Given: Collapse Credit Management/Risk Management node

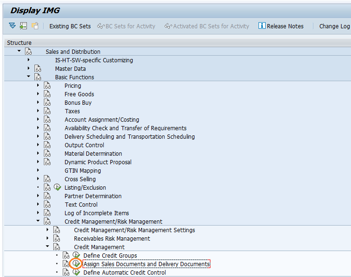Looking at the screenshot, I should (x=38, y=221).
